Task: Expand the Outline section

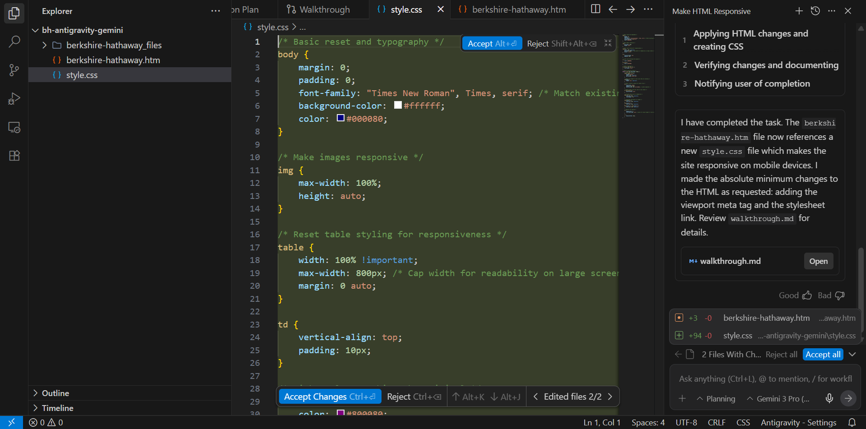Action: point(55,393)
